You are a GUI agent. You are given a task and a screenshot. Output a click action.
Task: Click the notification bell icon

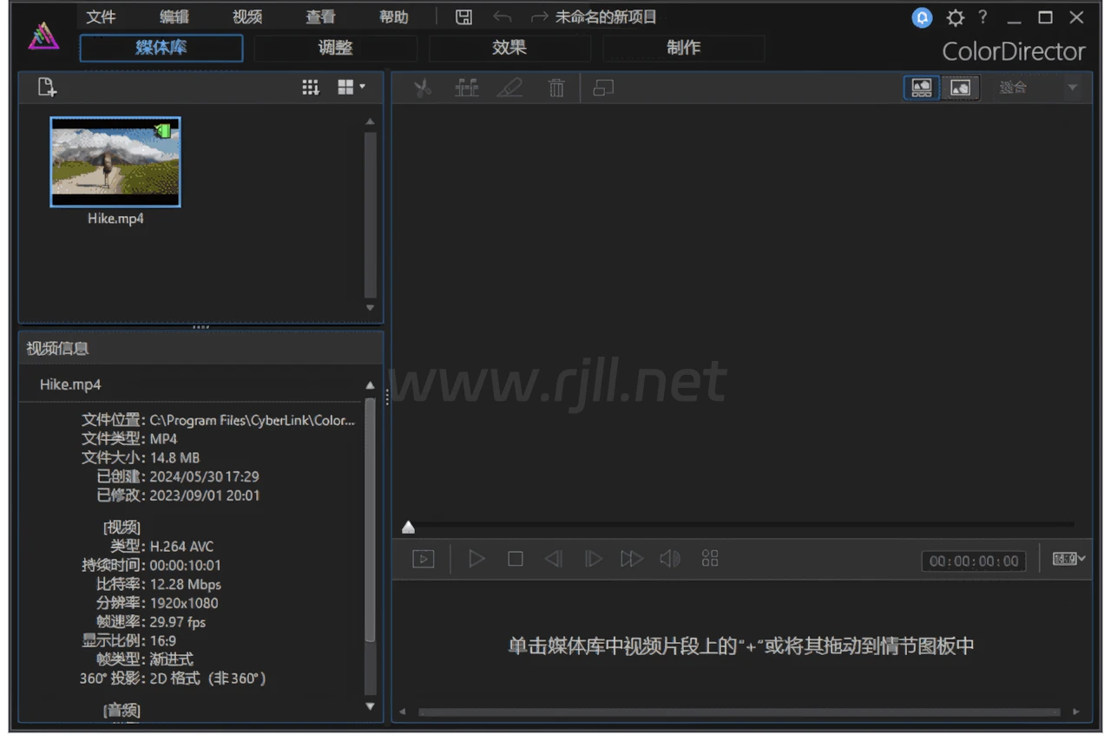pos(922,17)
